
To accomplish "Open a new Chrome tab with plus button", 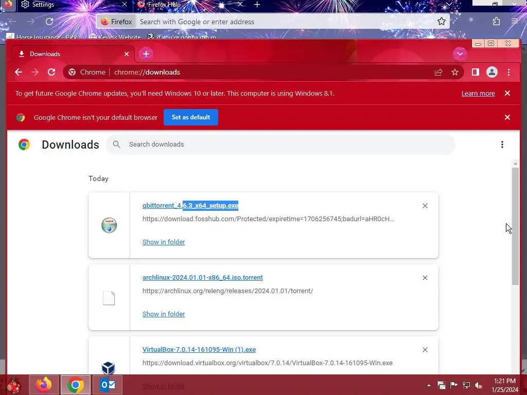I will coord(146,54).
